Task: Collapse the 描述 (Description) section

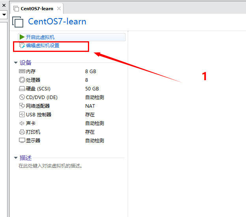Action: (16, 158)
